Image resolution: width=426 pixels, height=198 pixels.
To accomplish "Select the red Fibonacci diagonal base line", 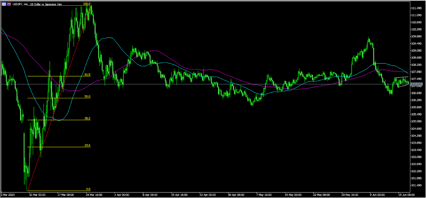I will pyautogui.click(x=59, y=98).
